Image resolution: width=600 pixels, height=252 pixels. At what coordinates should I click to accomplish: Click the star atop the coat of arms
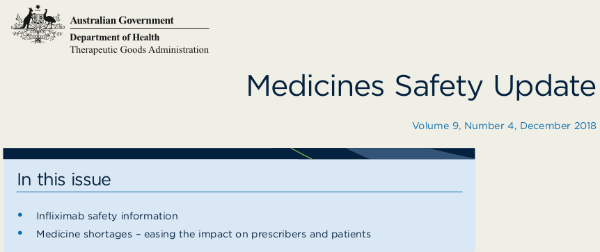pyautogui.click(x=38, y=7)
